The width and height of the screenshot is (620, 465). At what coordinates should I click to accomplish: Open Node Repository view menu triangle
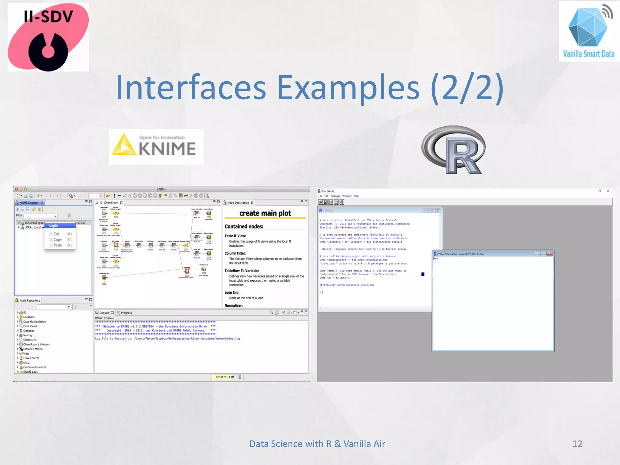(x=91, y=306)
